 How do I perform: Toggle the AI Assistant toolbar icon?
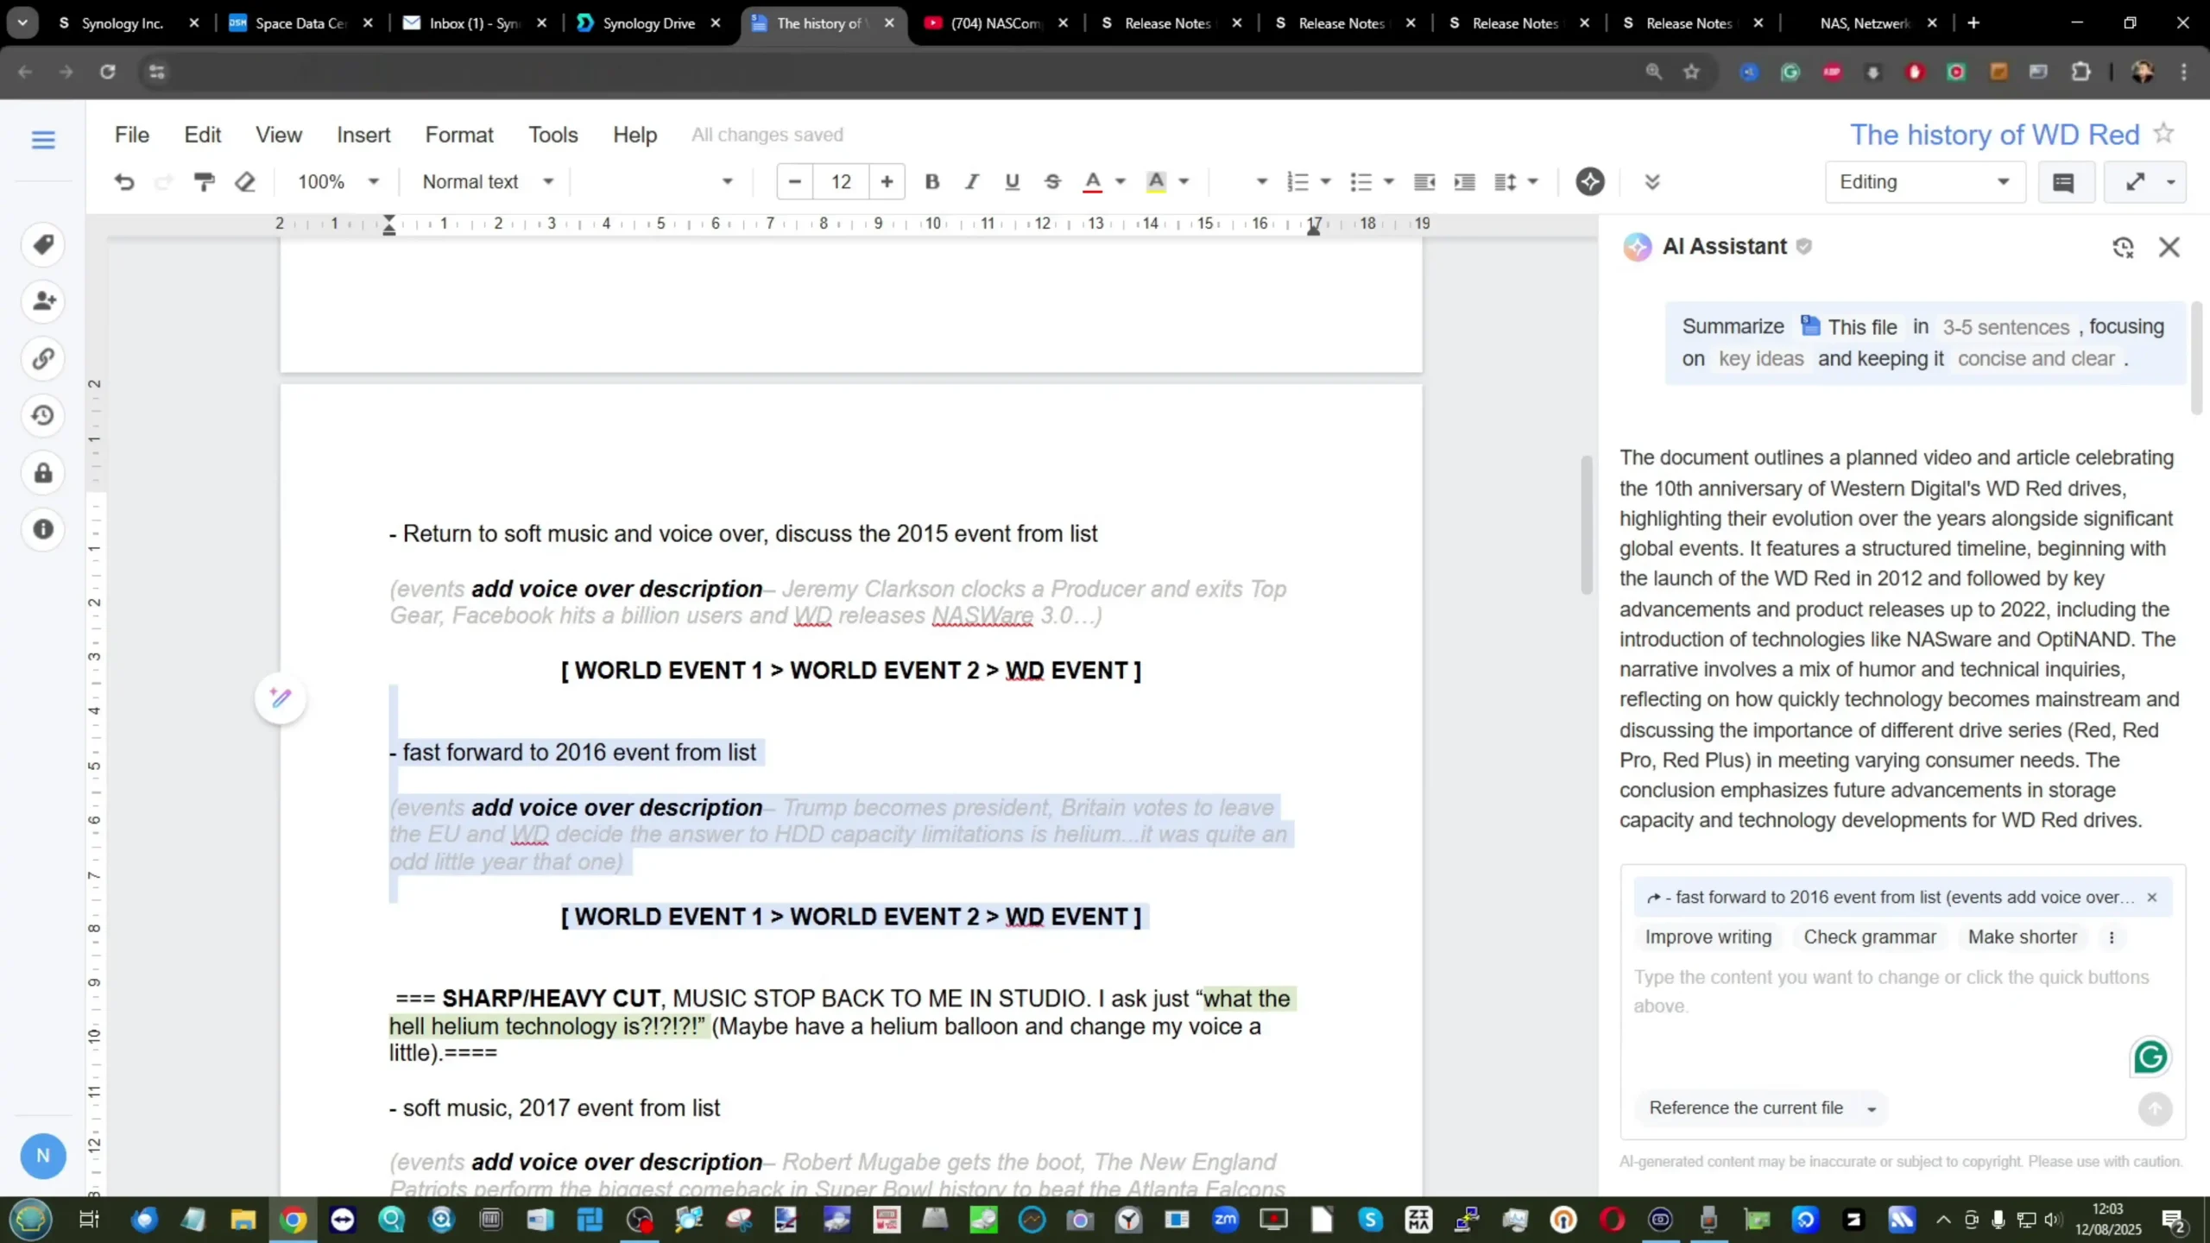click(1590, 182)
